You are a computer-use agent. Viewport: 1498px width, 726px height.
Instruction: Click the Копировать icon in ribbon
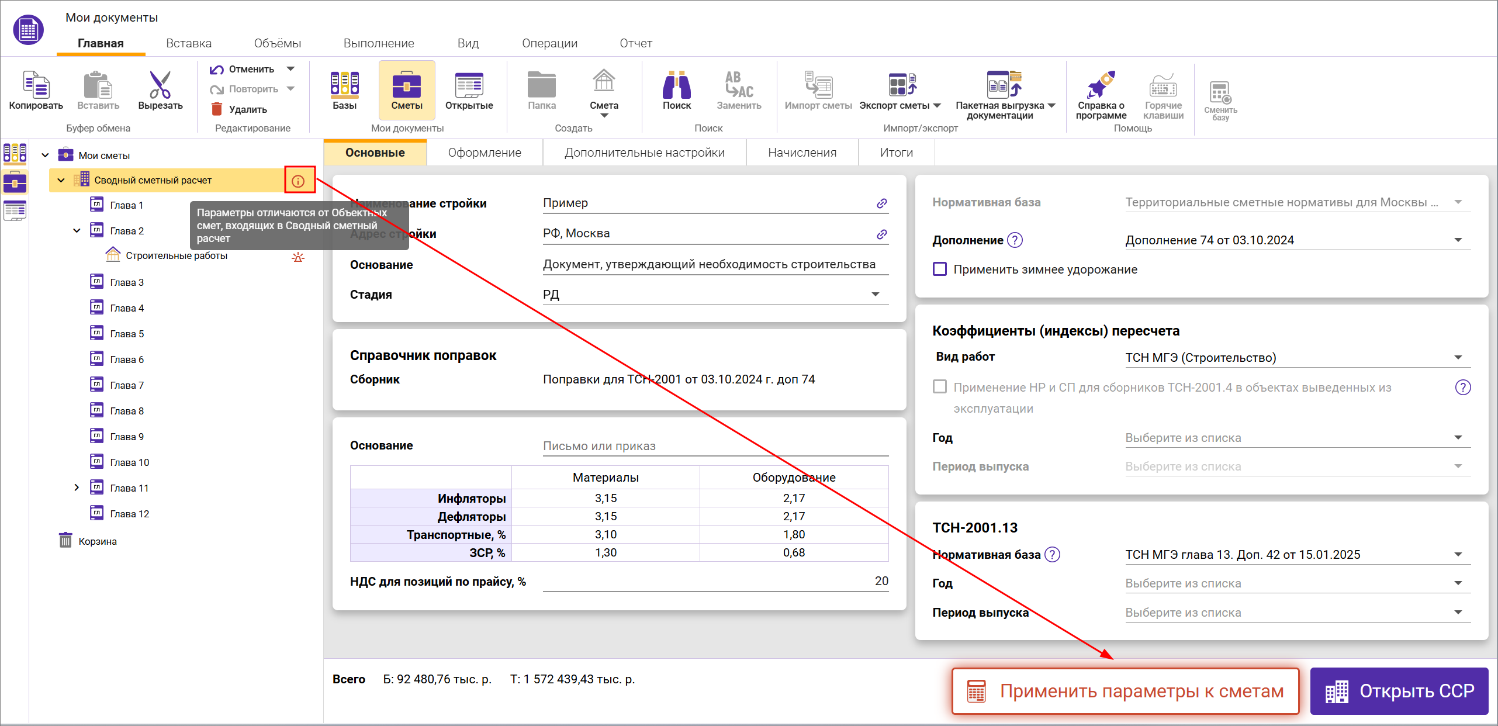36,85
